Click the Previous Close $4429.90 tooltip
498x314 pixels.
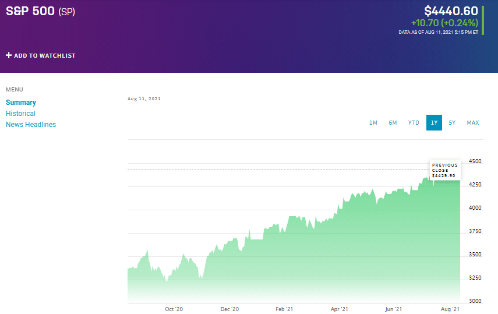click(445, 170)
